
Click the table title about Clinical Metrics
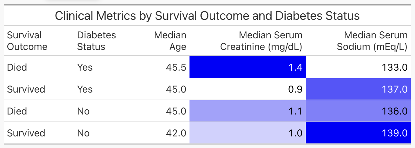207,16
